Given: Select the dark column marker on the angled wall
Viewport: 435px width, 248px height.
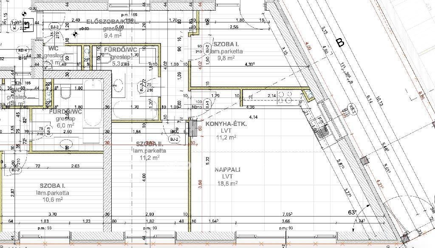Looking at the screenshot, I should (364, 161).
